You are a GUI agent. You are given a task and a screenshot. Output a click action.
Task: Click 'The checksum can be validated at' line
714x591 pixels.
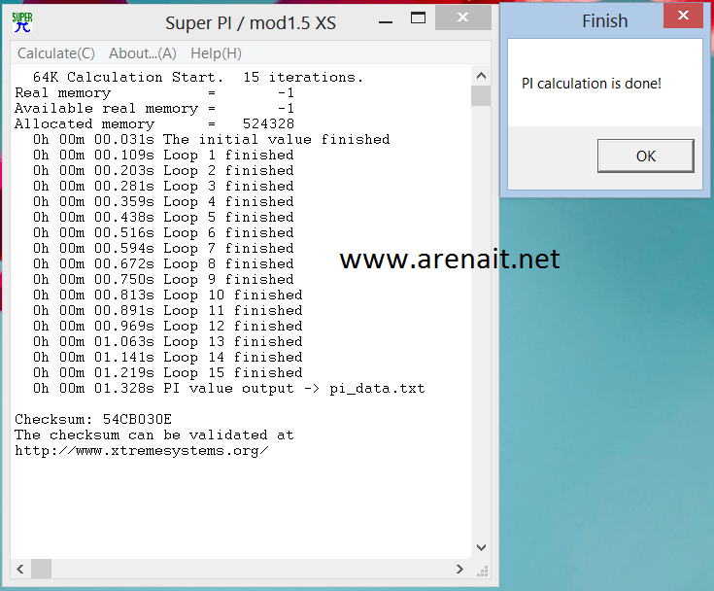pos(154,435)
